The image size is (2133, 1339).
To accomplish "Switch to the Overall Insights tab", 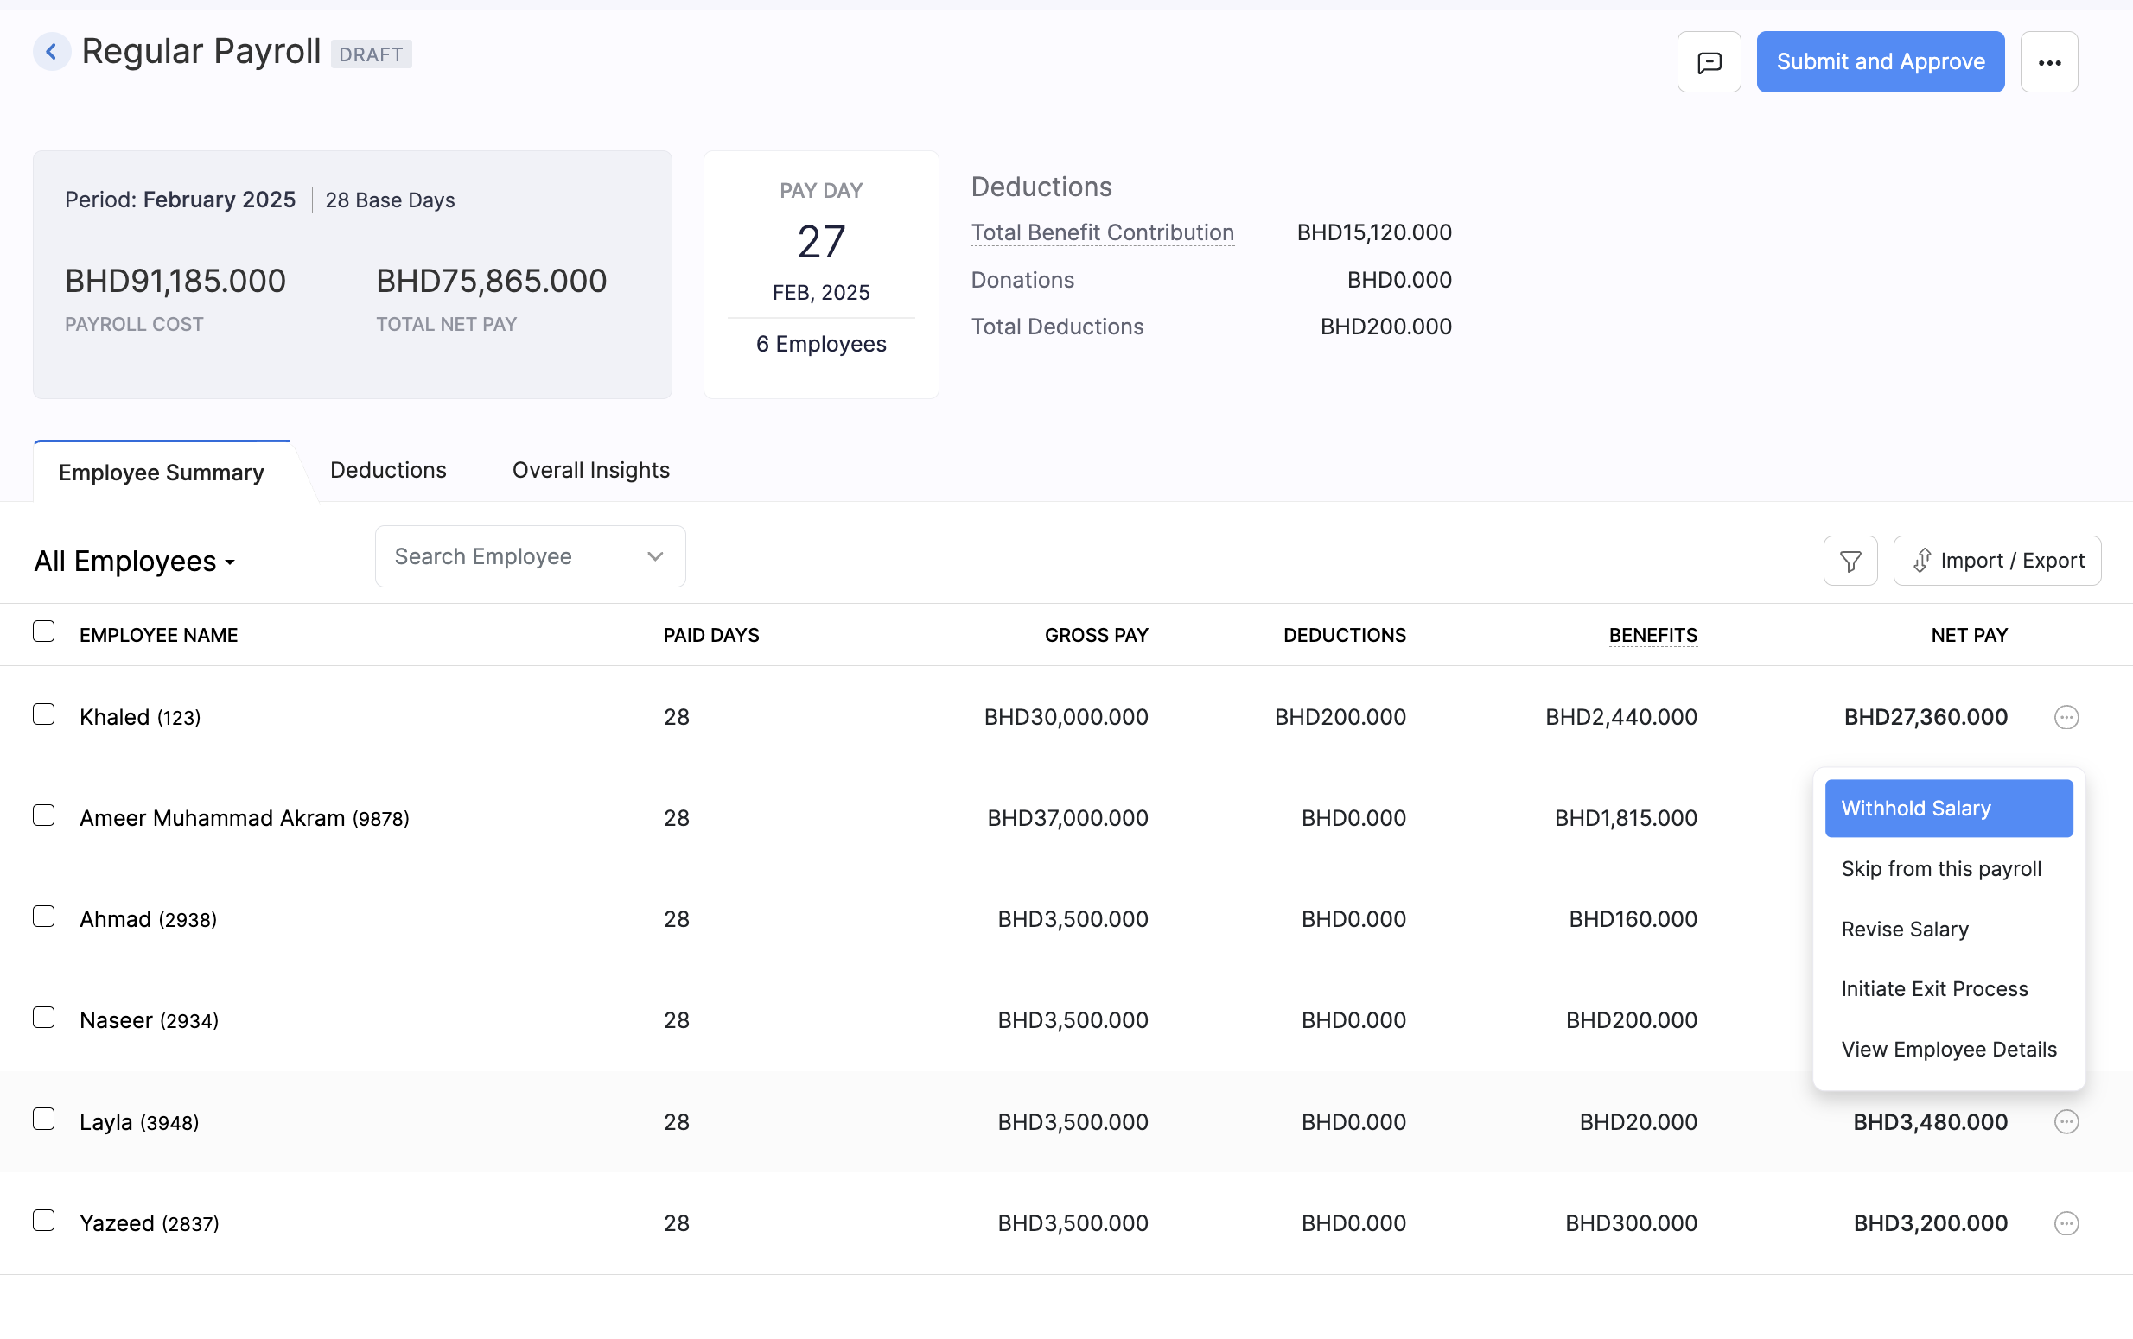I will (x=590, y=470).
